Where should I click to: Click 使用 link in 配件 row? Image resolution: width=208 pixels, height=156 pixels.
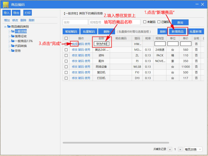pyautogui.click(x=87, y=61)
